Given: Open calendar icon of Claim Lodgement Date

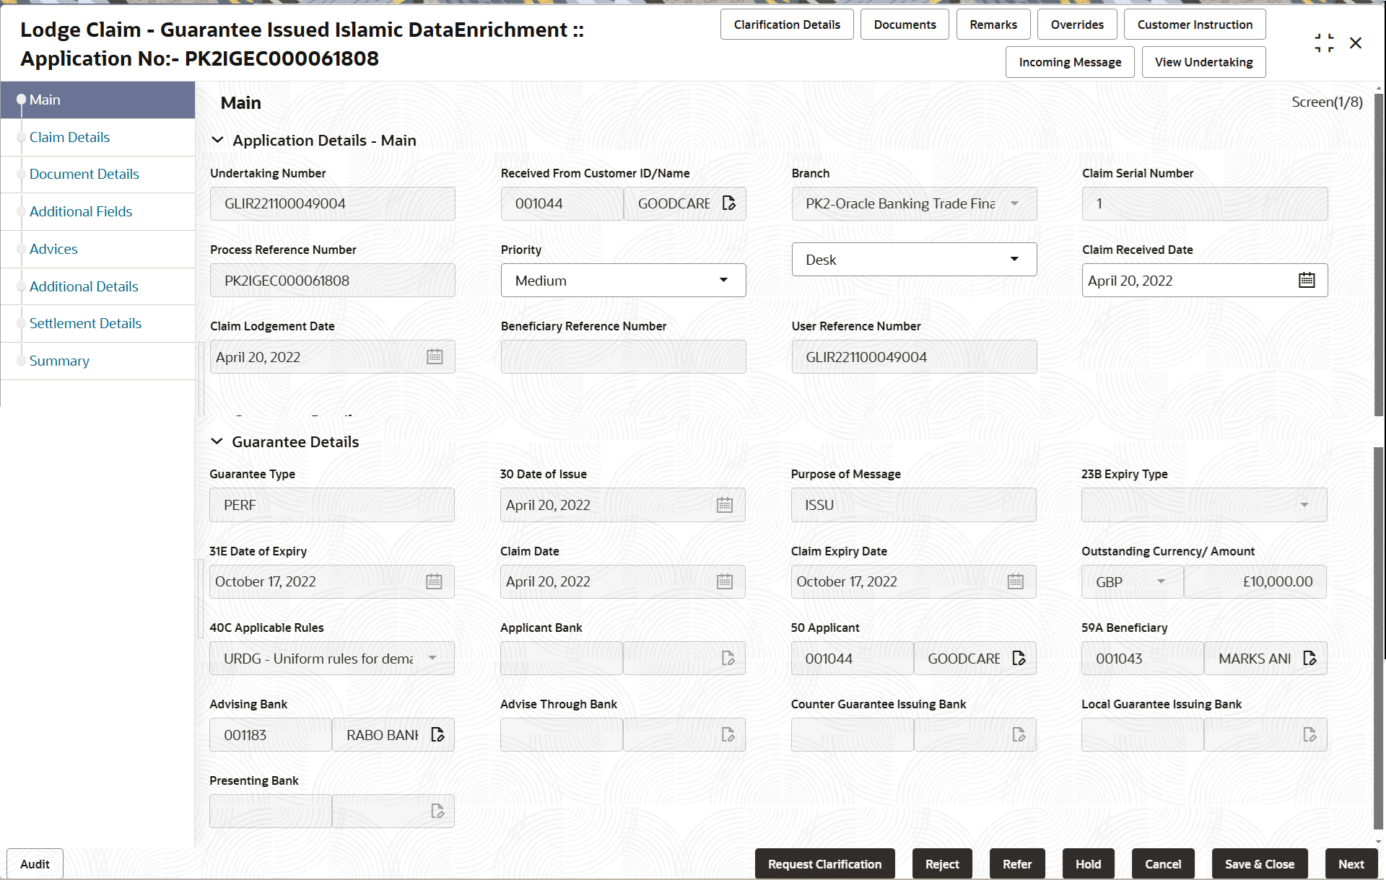Looking at the screenshot, I should [434, 357].
